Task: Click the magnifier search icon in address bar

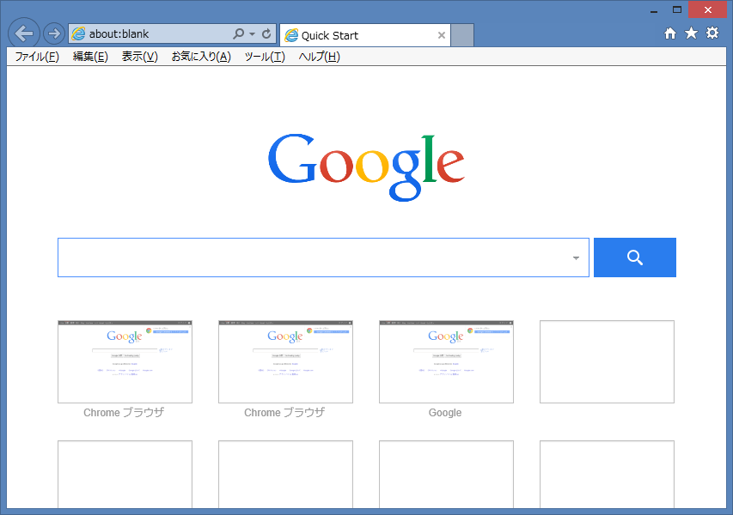Action: (x=239, y=33)
